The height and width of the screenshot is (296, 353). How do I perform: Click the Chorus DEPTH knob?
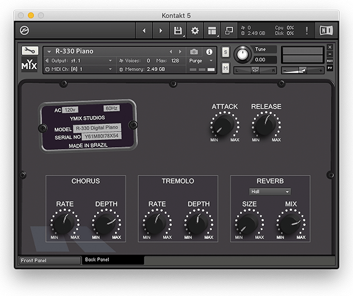tap(106, 223)
